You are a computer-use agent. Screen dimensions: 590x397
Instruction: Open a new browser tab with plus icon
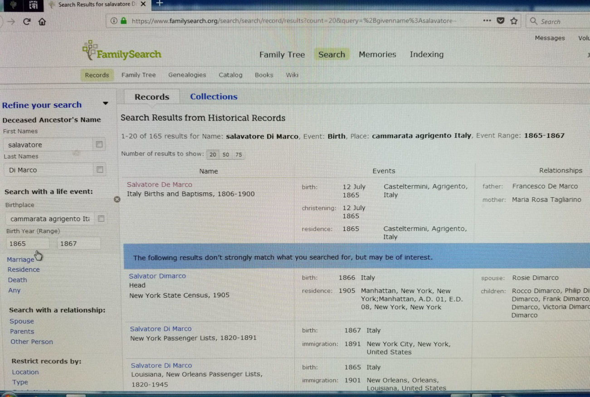[x=160, y=4]
